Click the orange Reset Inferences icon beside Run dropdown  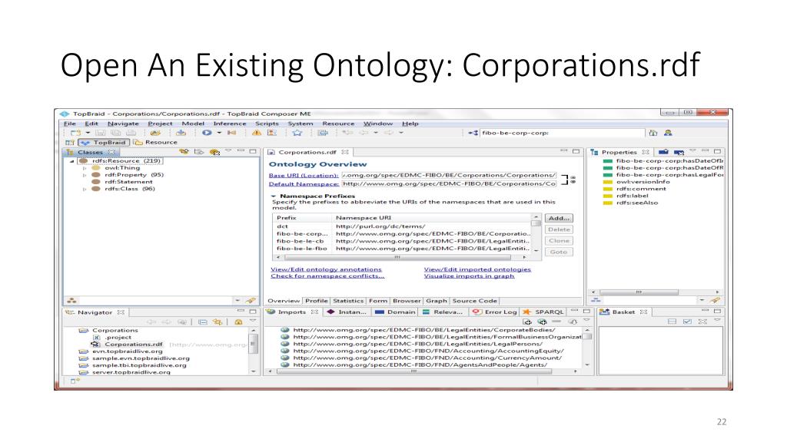[231, 133]
